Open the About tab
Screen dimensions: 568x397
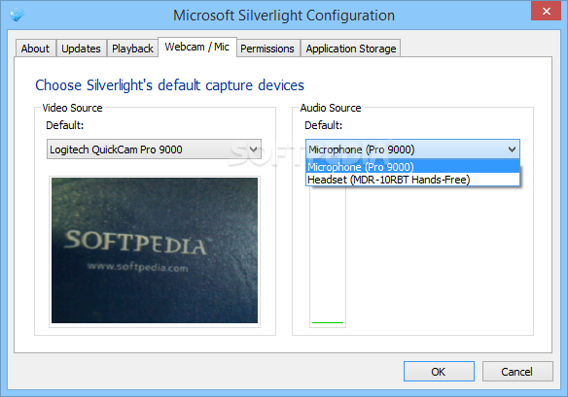coord(35,49)
